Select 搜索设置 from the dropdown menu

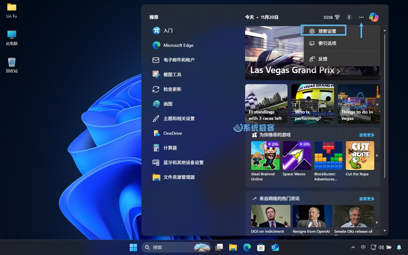point(327,31)
